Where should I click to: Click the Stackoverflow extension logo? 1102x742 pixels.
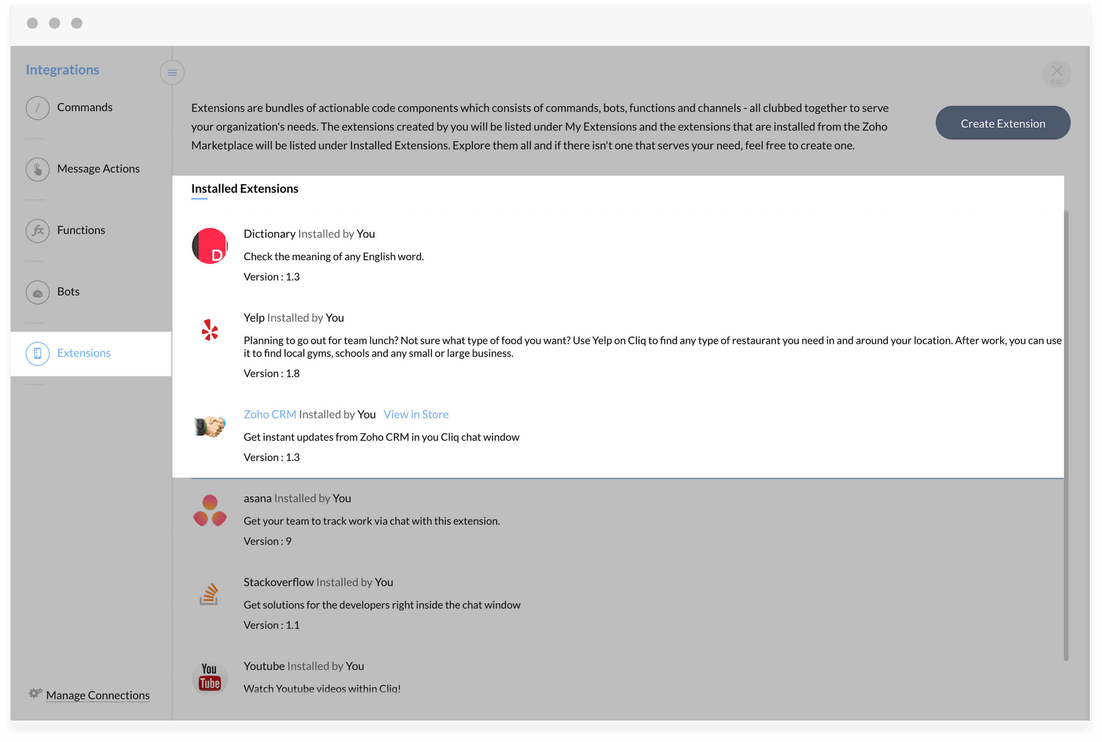pyautogui.click(x=209, y=594)
